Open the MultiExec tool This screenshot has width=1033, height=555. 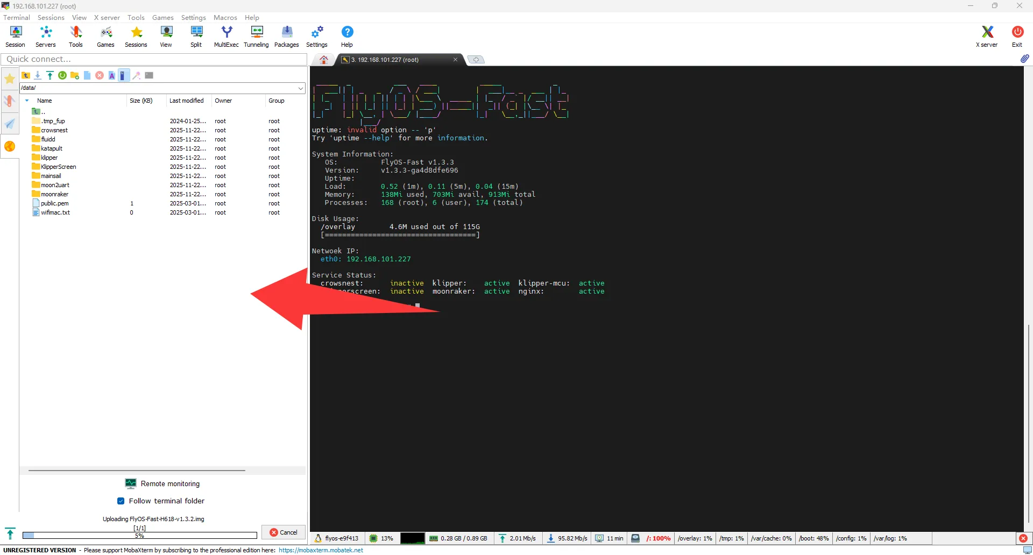[x=226, y=37]
